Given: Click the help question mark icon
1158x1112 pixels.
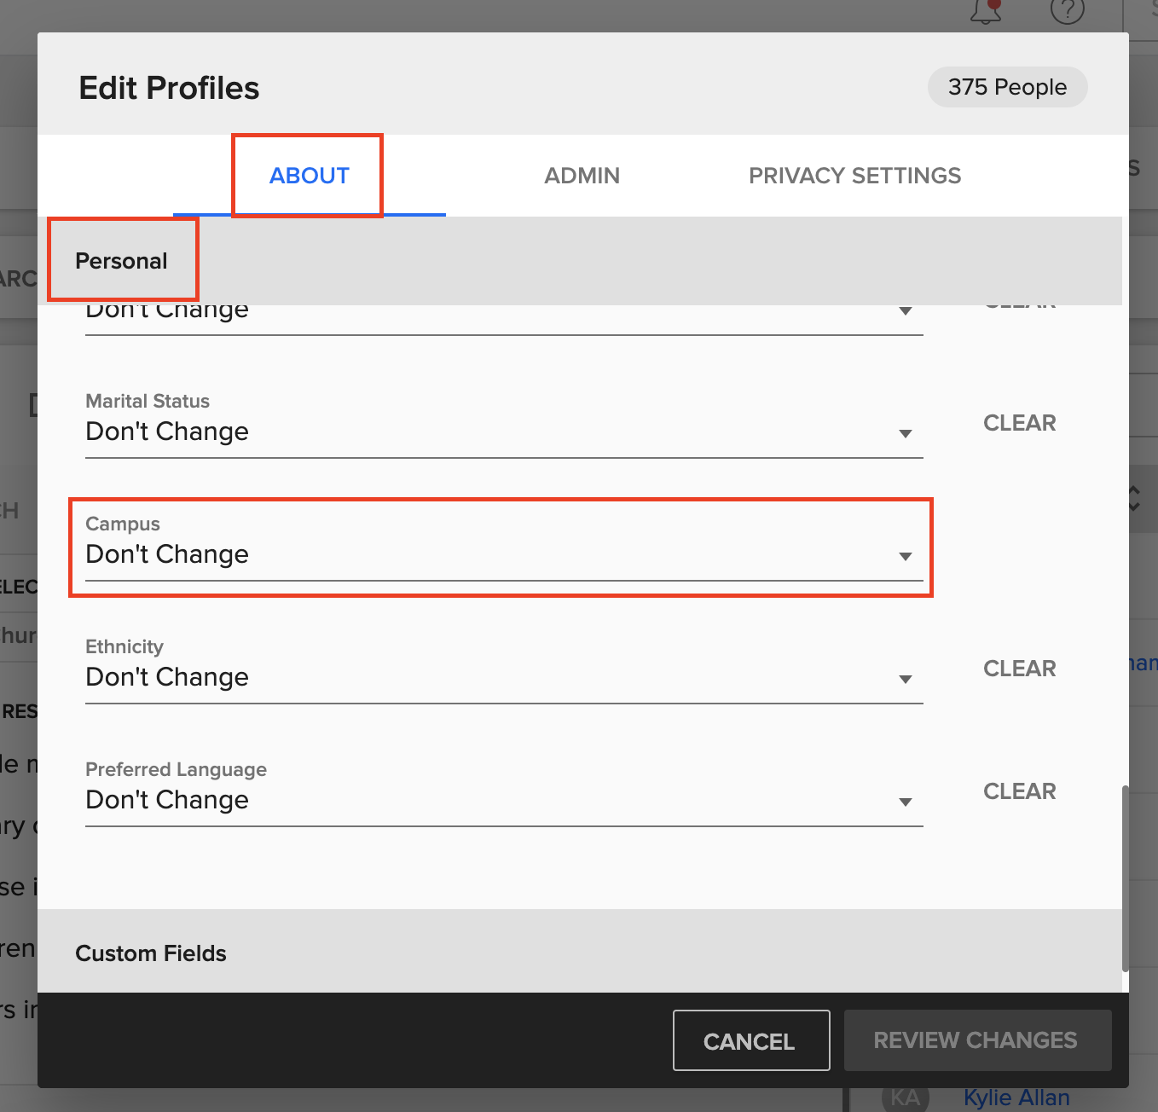Looking at the screenshot, I should tap(1067, 12).
